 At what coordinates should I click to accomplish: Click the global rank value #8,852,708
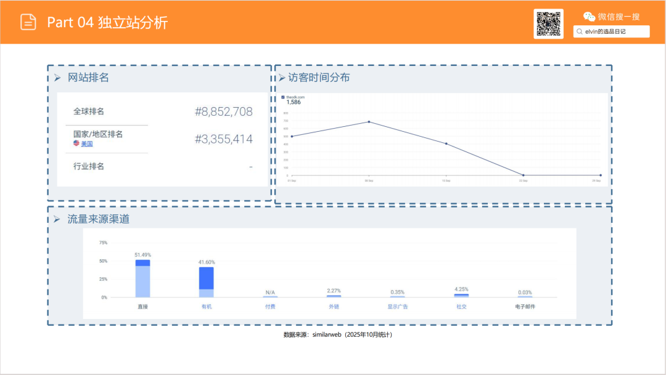tap(223, 111)
